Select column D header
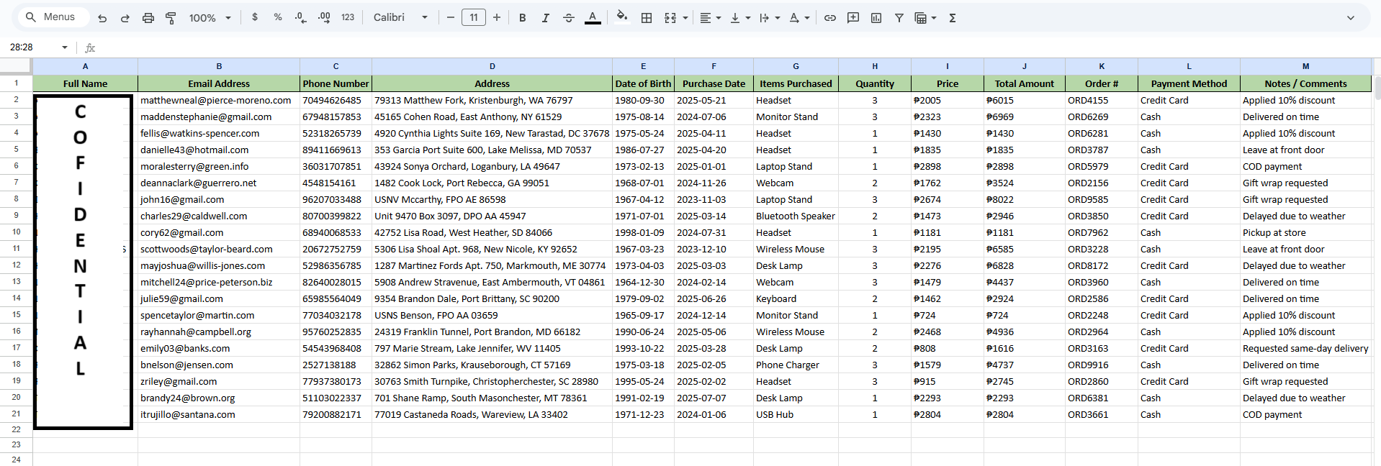Viewport: 1381px width, 466px height. click(492, 66)
